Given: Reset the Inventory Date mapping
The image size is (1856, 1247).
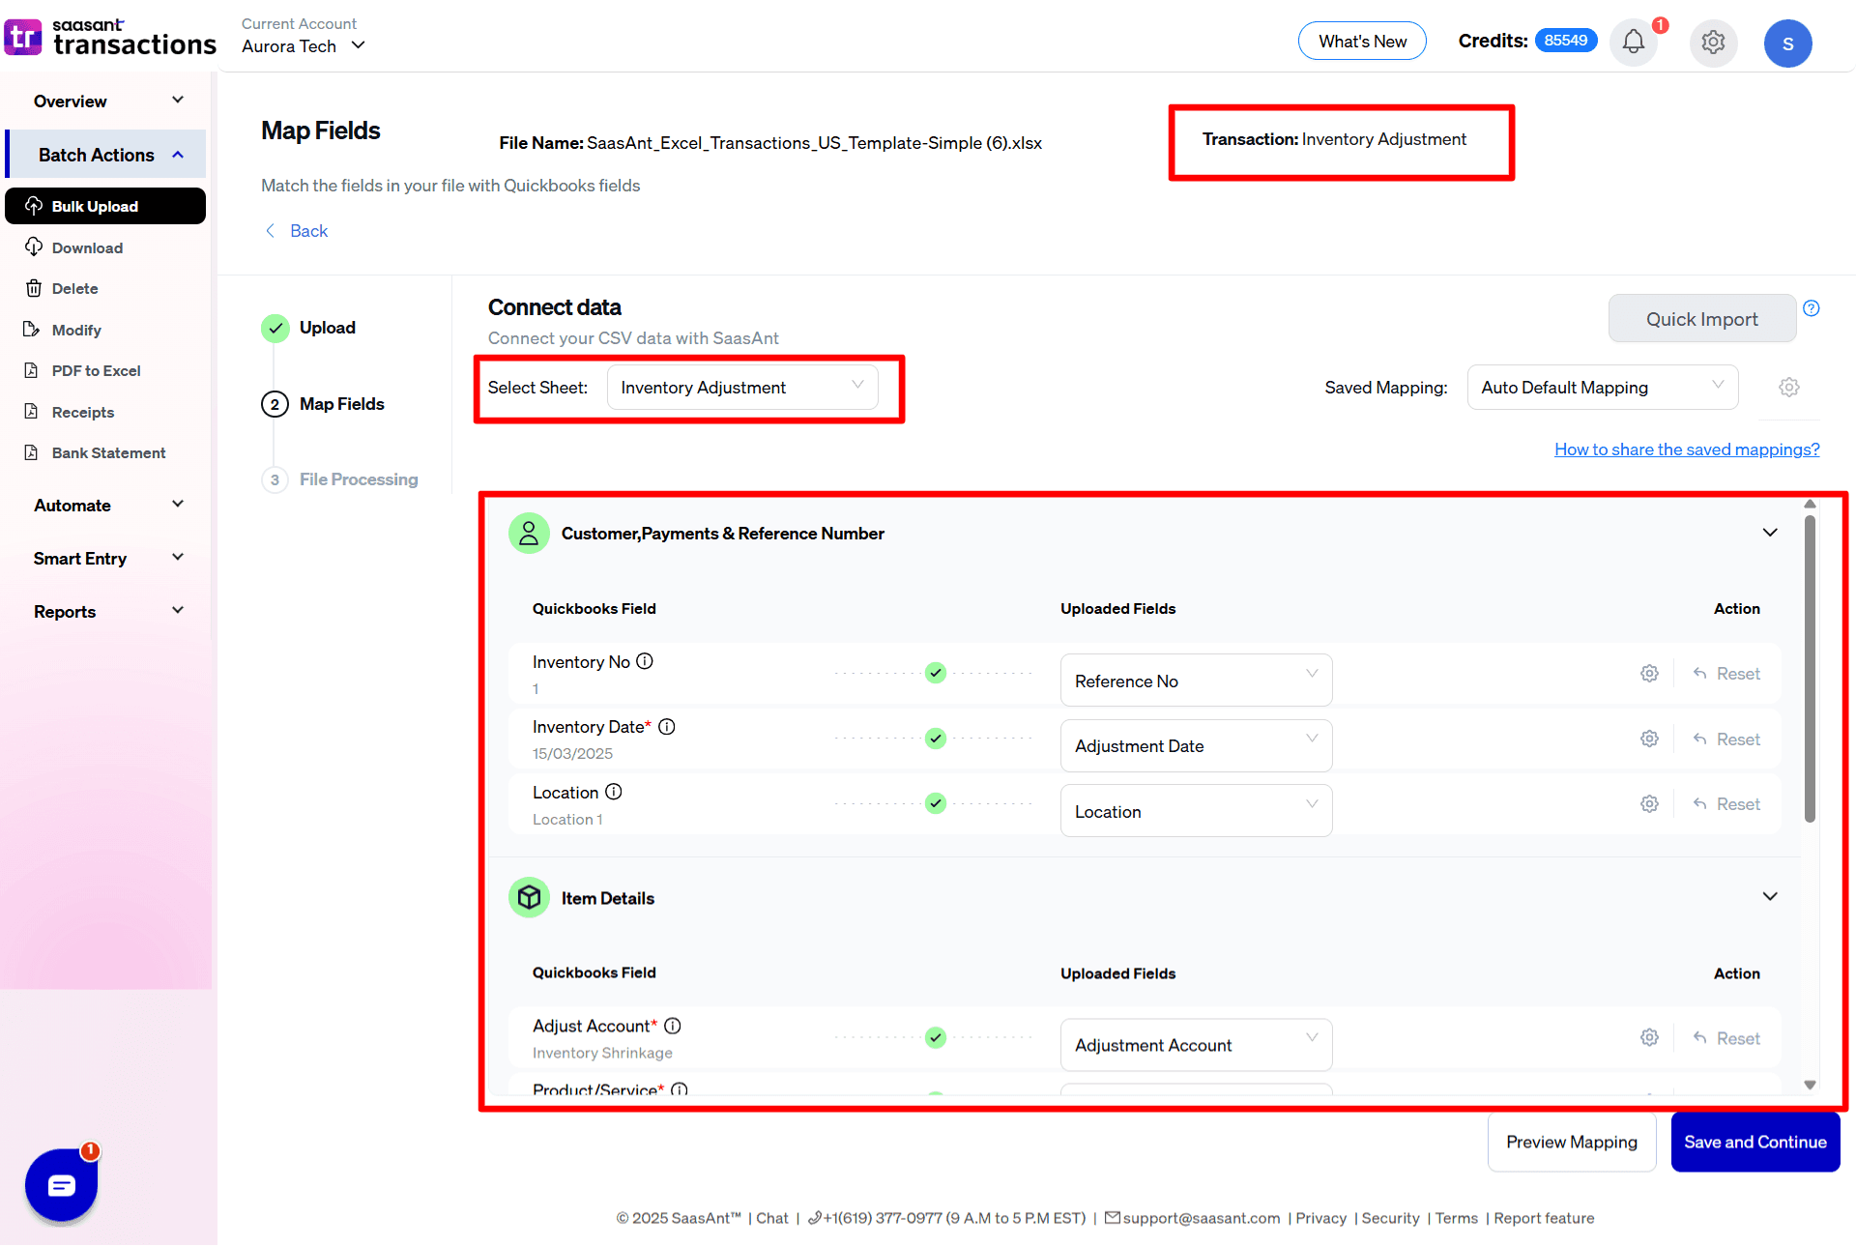Looking at the screenshot, I should coord(1726,739).
